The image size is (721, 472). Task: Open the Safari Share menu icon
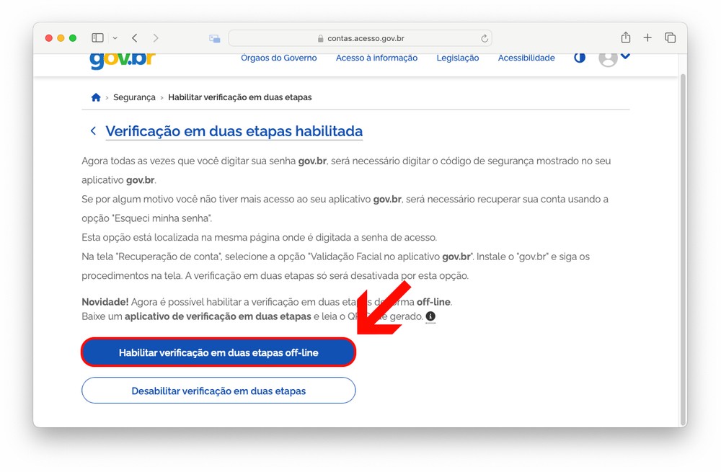click(625, 37)
